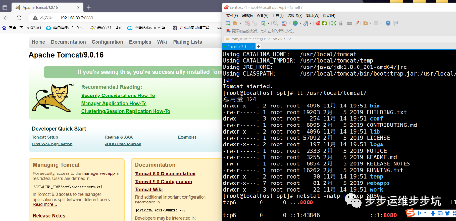Expand the Font dropdown arrow in Xshell
The height and width of the screenshot is (221, 456).
click(x=311, y=23)
